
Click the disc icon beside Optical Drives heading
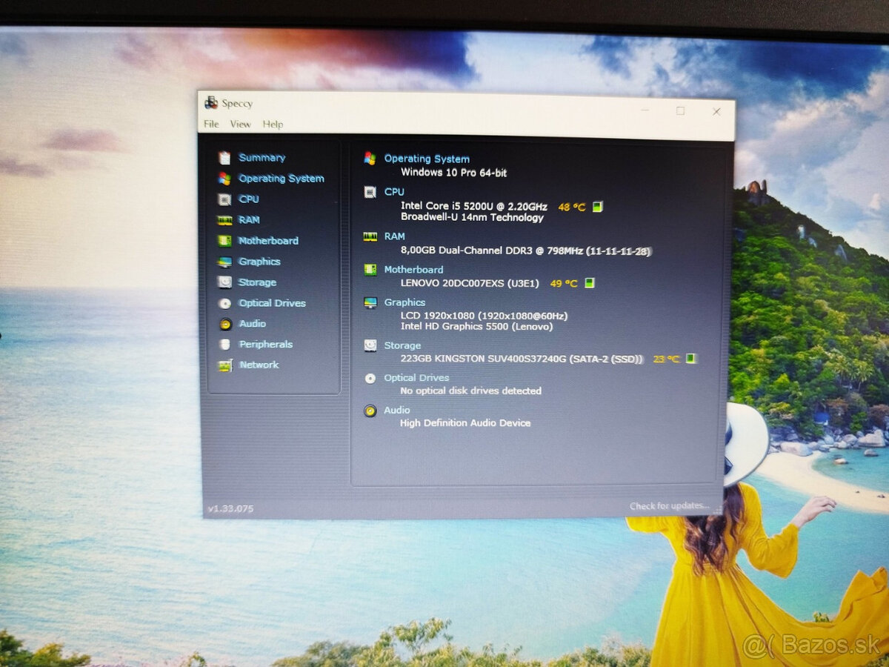pyautogui.click(x=370, y=378)
